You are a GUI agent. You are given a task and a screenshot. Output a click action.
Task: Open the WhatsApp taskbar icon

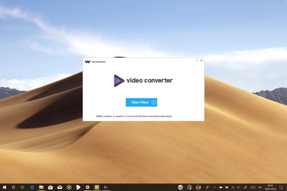coord(97,187)
